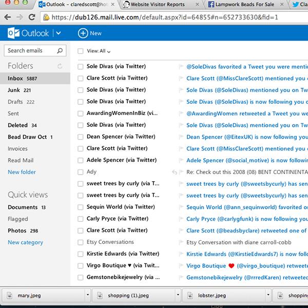Open the Deleted folder
This screenshot has width=308, height=308.
click(22, 125)
